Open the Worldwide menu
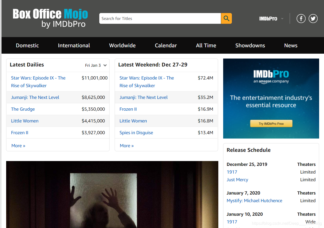 coord(122,45)
